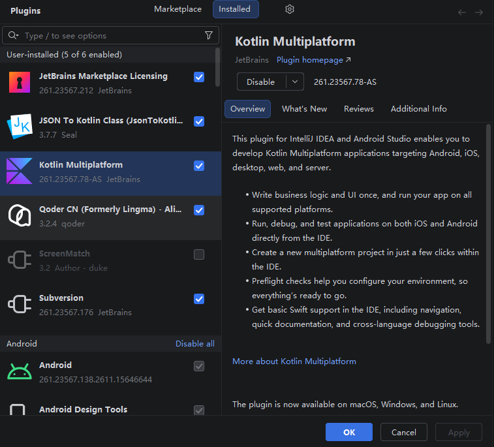Click the Disable button for Kotlin Multiplatform
Viewport: 494px width, 447px height.
point(261,82)
